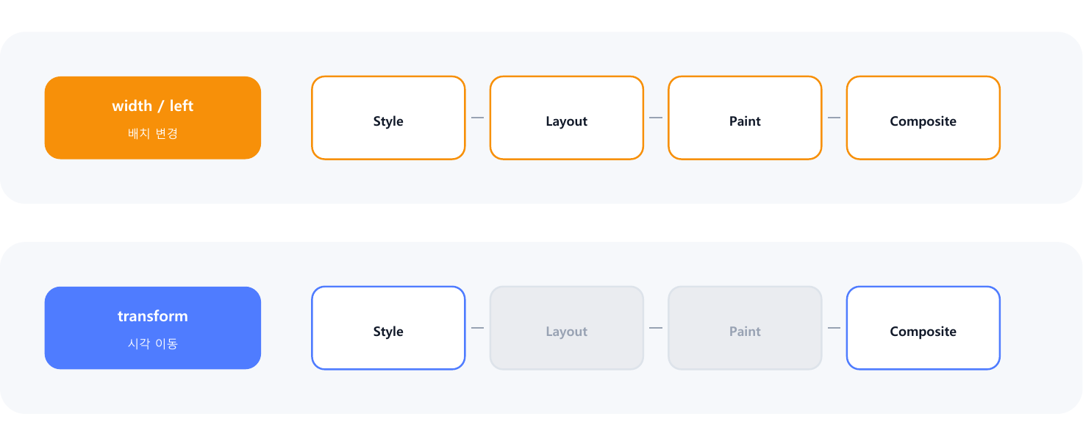Select the orange-outlined Style stage box
This screenshot has width=1083, height=433.
(x=388, y=118)
